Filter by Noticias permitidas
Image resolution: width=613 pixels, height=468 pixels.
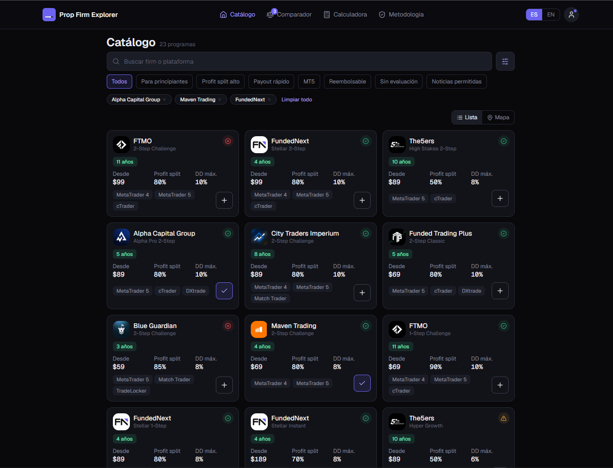457,82
